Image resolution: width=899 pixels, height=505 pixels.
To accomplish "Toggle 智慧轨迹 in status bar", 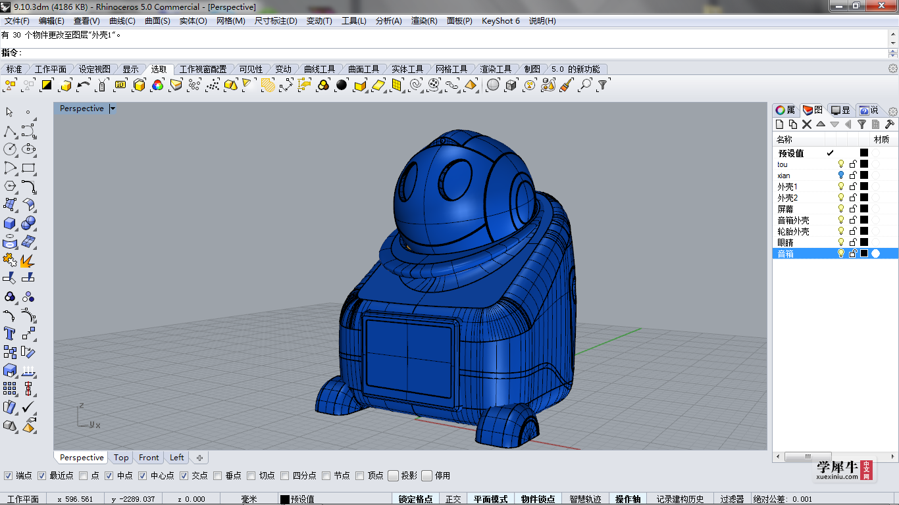I will click(x=585, y=499).
